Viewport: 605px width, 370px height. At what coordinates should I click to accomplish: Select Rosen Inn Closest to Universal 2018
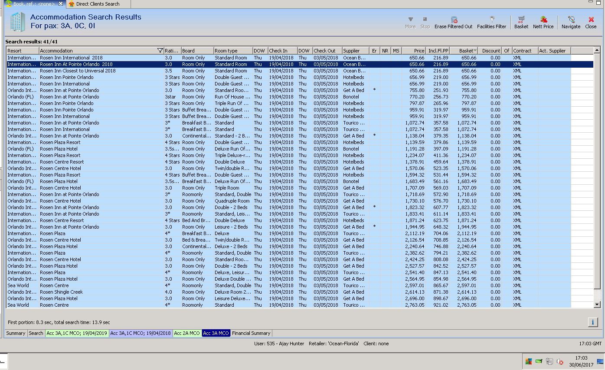pos(78,71)
